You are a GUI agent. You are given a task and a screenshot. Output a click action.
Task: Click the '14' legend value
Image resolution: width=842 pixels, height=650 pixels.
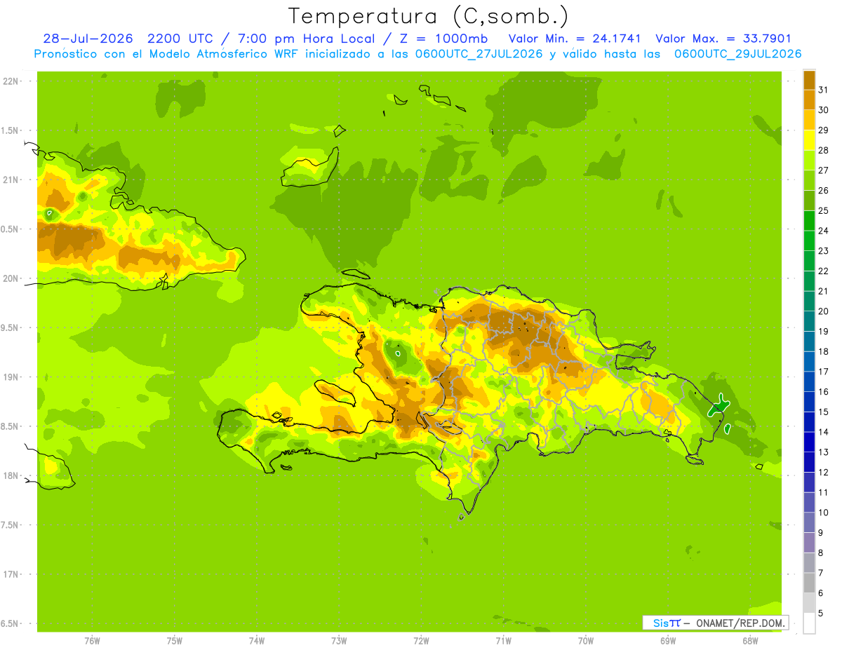824,432
